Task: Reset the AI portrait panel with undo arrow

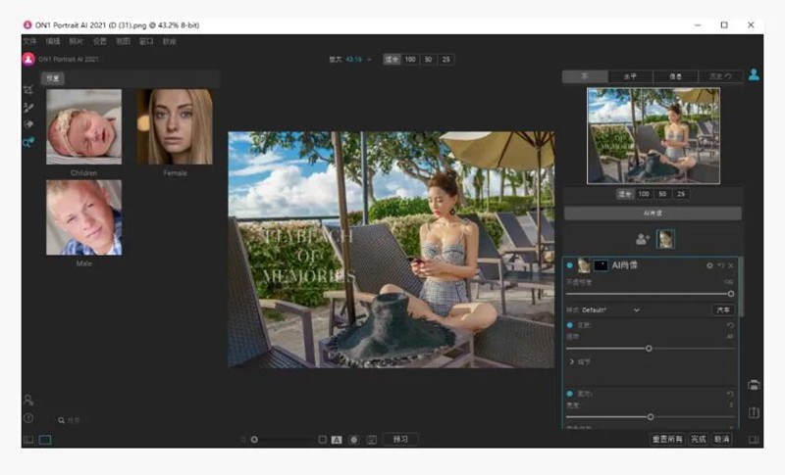Action: click(x=721, y=265)
